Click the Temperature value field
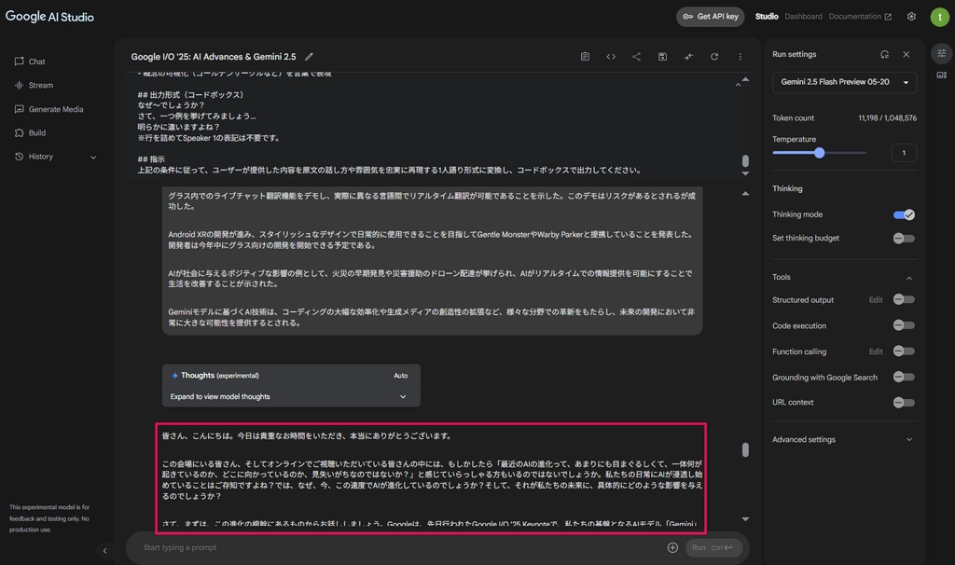Image resolution: width=955 pixels, height=565 pixels. (903, 153)
